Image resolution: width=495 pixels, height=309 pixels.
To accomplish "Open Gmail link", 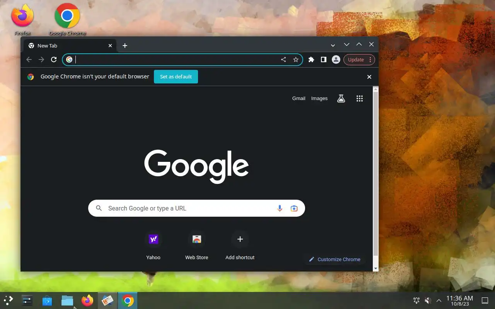I will (299, 98).
